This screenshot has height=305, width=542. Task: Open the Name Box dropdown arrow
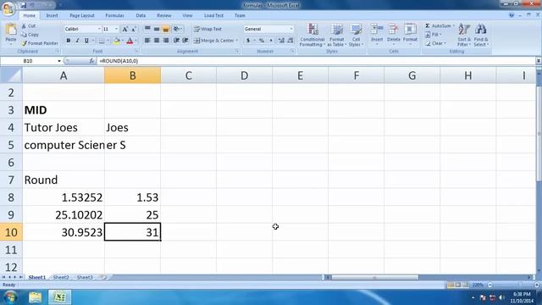[x=59, y=61]
